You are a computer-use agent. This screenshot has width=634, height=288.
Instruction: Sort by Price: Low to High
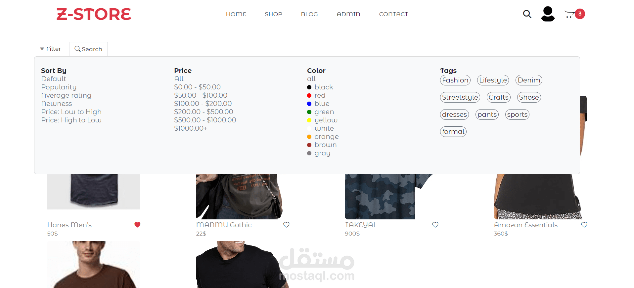[x=71, y=112]
